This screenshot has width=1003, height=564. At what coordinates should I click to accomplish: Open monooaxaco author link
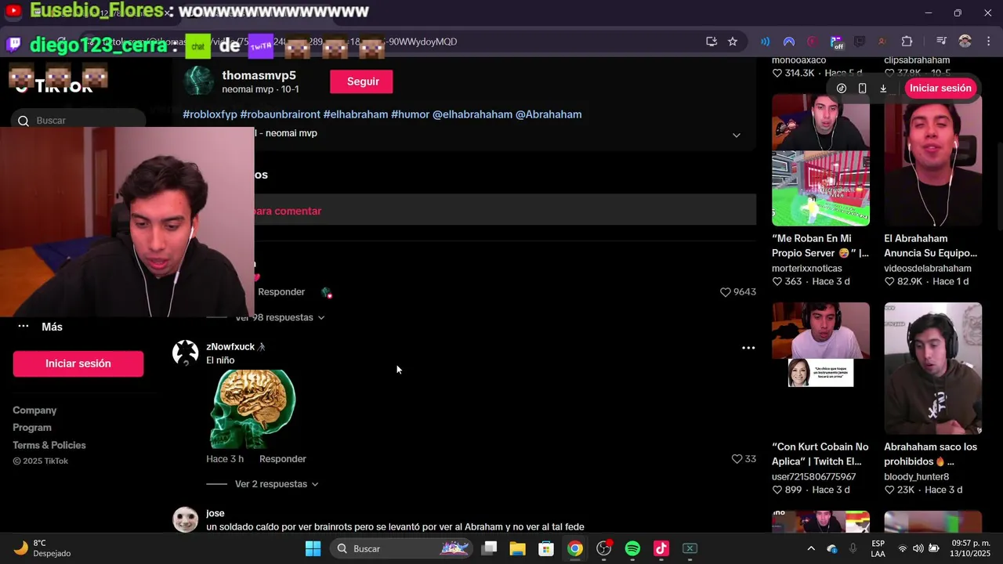click(x=799, y=60)
